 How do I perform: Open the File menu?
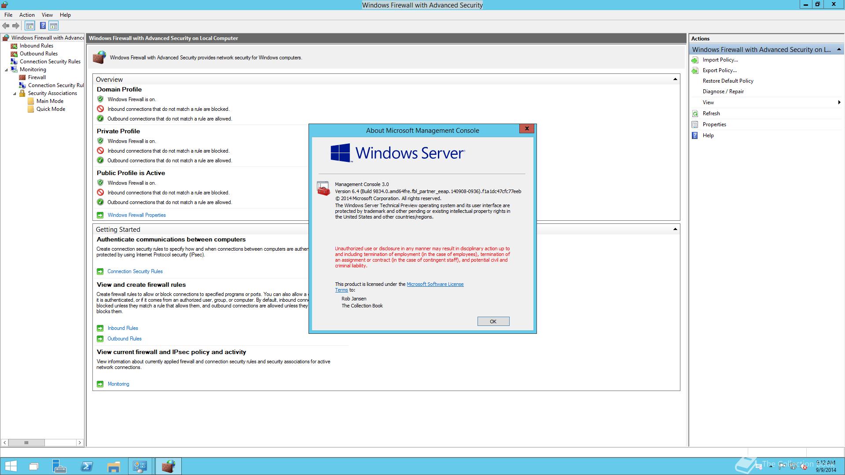click(x=8, y=15)
